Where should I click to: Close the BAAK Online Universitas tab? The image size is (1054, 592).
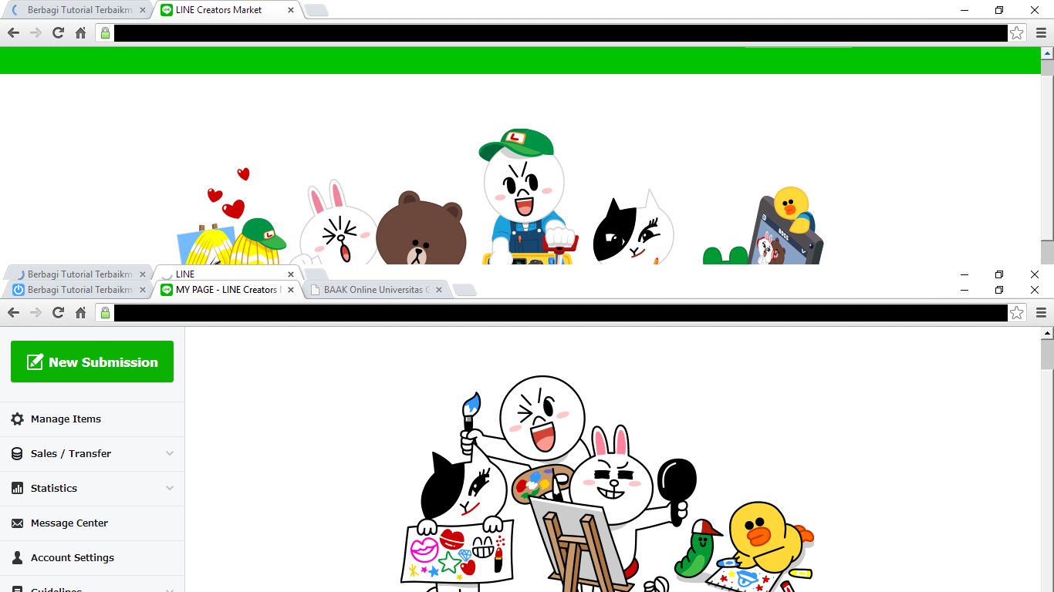[x=439, y=290]
